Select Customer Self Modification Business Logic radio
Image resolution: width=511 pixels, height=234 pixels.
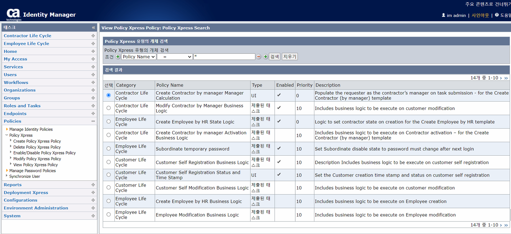[108, 188]
